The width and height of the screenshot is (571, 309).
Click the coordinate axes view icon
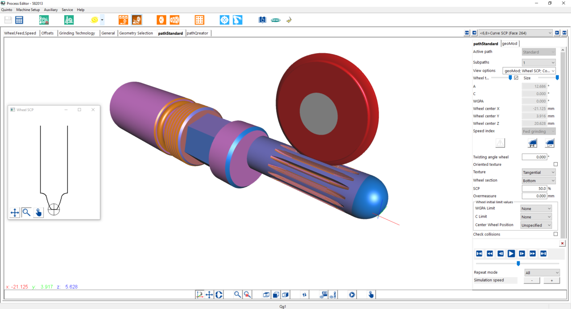coord(199,294)
